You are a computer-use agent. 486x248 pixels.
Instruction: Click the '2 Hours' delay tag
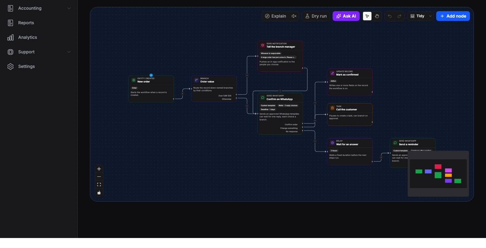click(334, 151)
